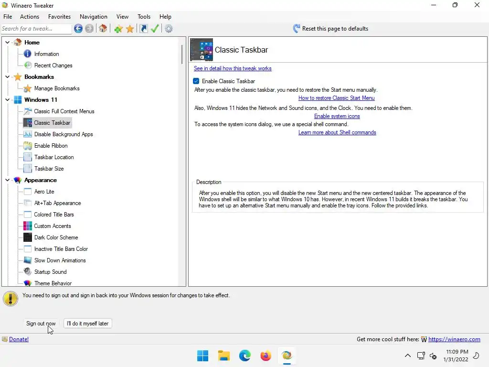The width and height of the screenshot is (489, 367).
Task: Select Colored Title Bars tree item
Action: tap(54, 215)
